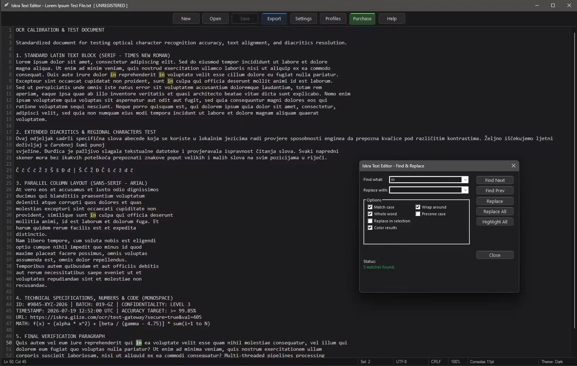Click the highlighted 'in' on line 30
Image resolution: width=577 pixels, height=366 pixels.
93,215
